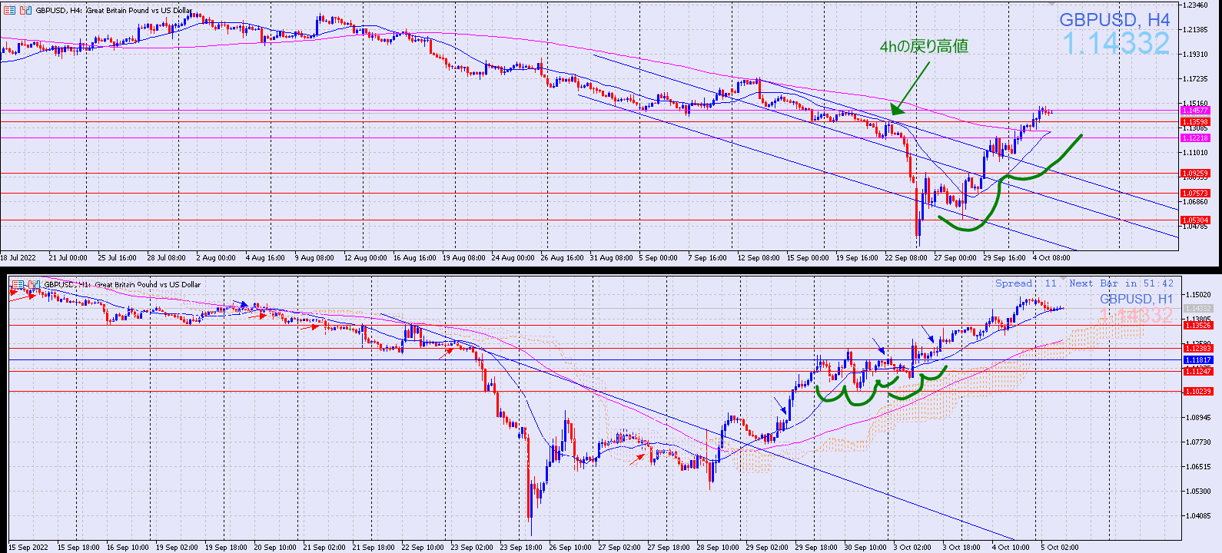Screen dimensions: 1222x553
Task: Click the 1.04085 value on H1 price scale
Action: (x=1199, y=516)
